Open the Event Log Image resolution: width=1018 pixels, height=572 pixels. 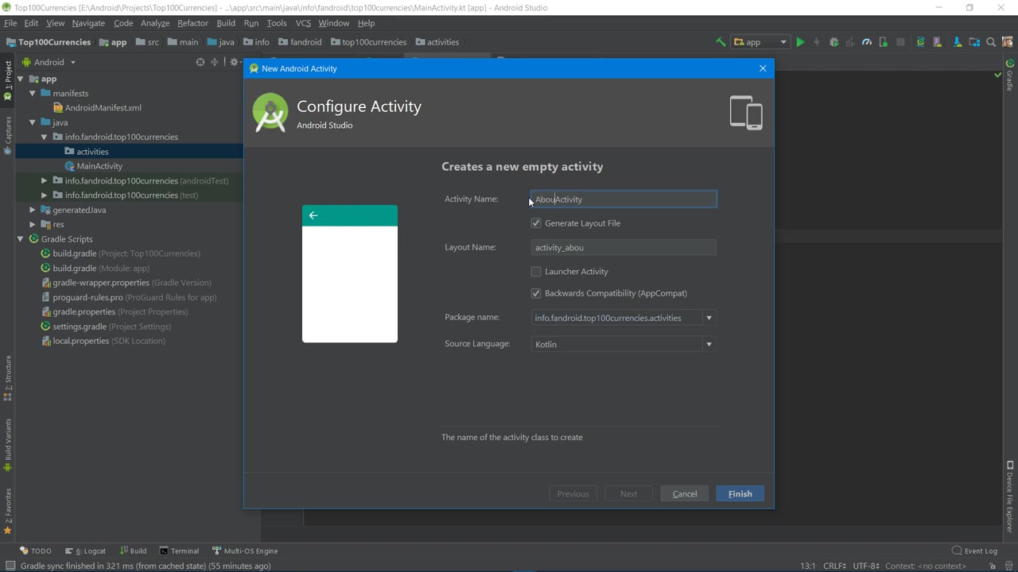[x=974, y=551]
